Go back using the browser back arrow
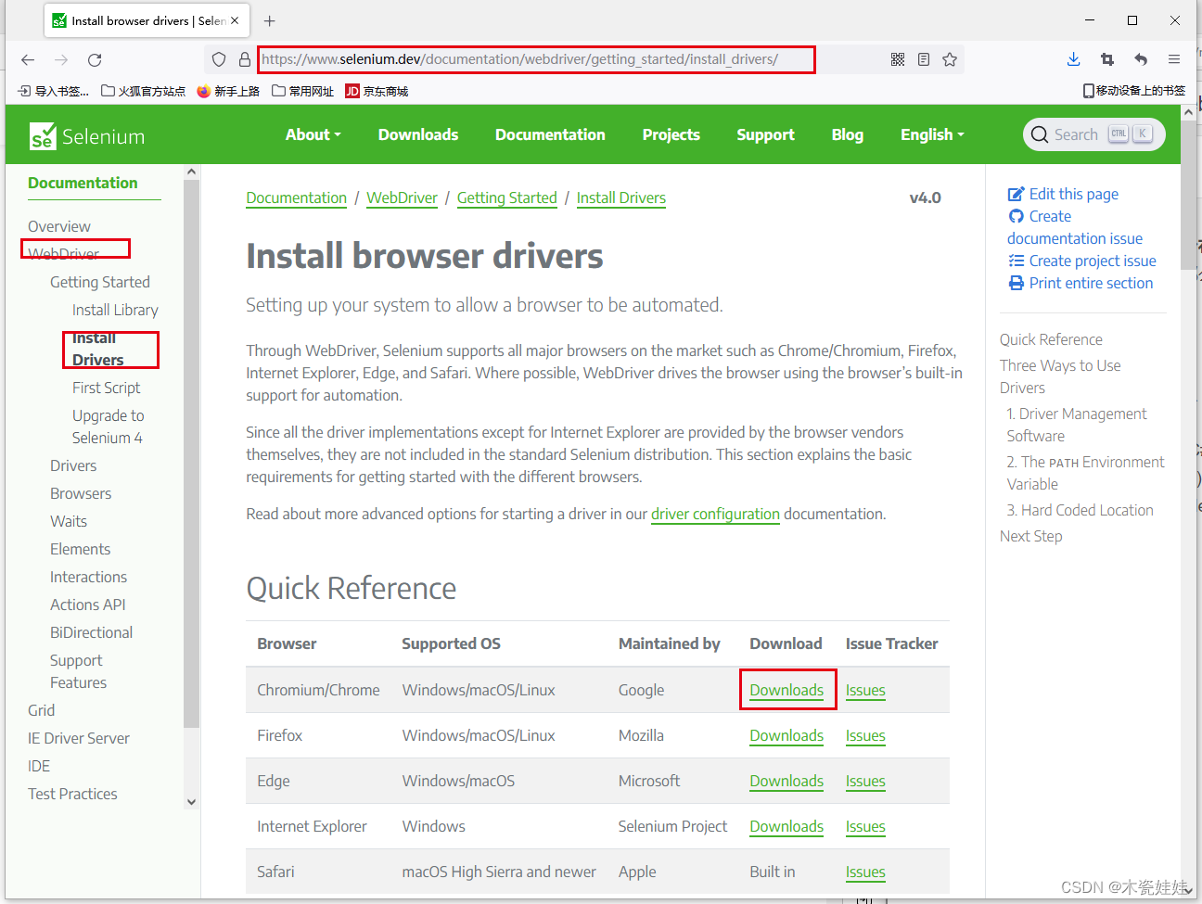The width and height of the screenshot is (1202, 904). point(28,59)
